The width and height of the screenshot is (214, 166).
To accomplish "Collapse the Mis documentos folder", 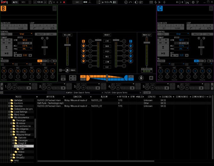I will (x=9, y=117).
